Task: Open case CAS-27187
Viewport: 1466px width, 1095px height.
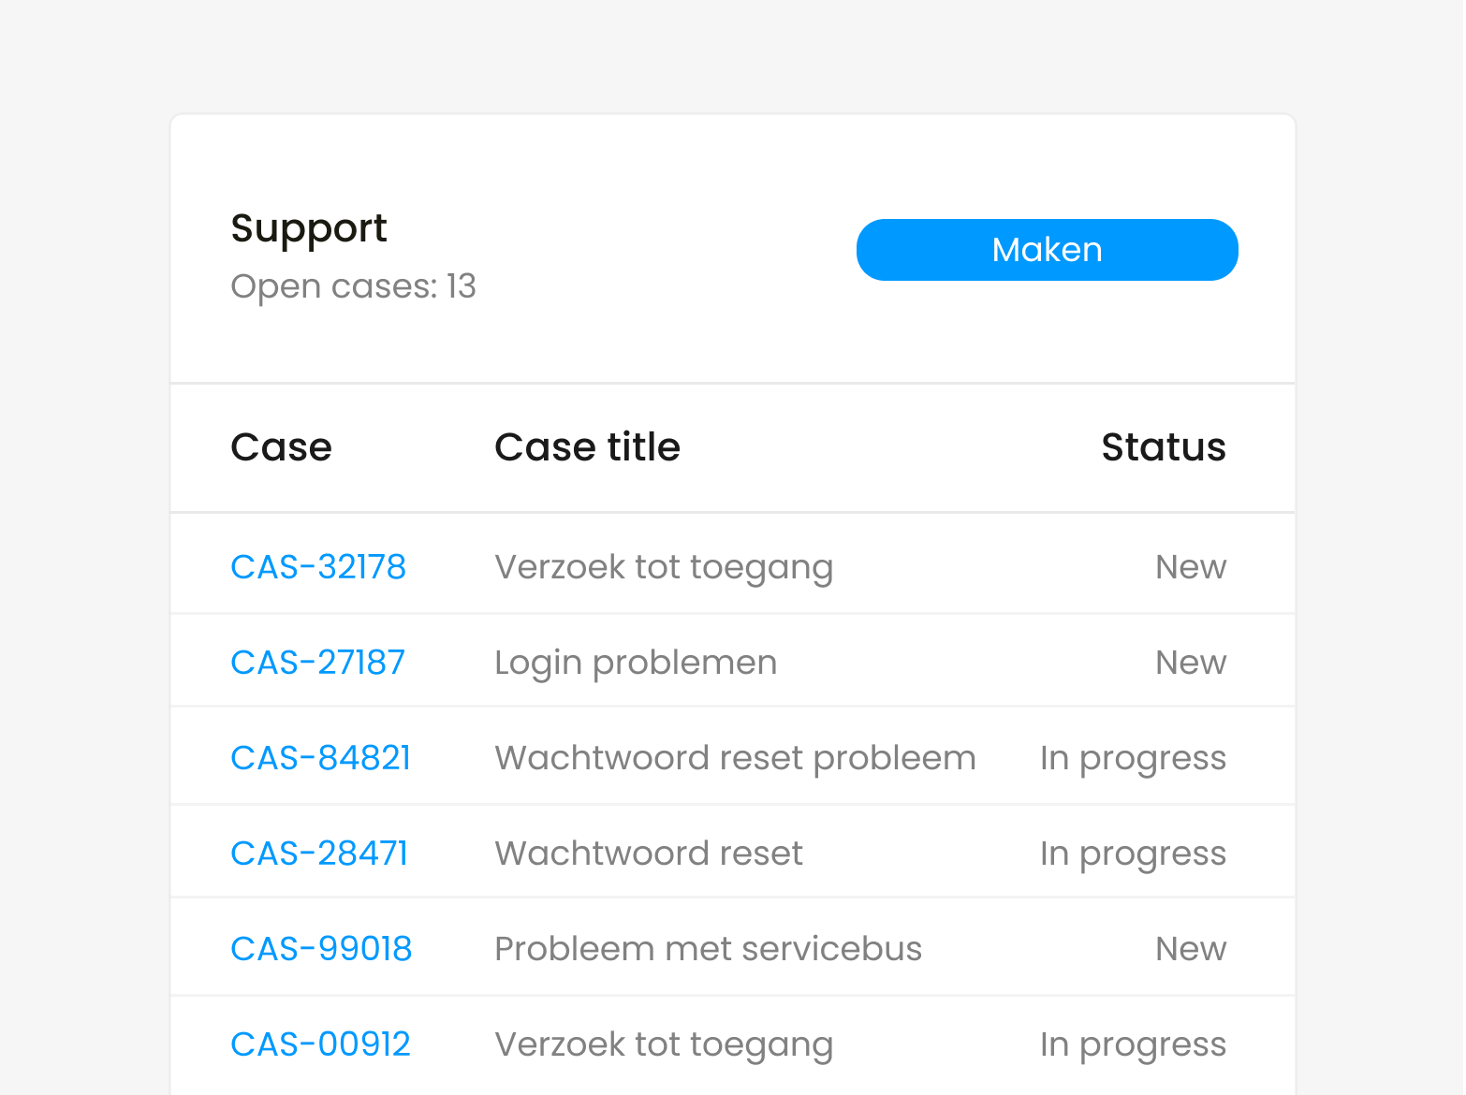Action: [x=317, y=663]
